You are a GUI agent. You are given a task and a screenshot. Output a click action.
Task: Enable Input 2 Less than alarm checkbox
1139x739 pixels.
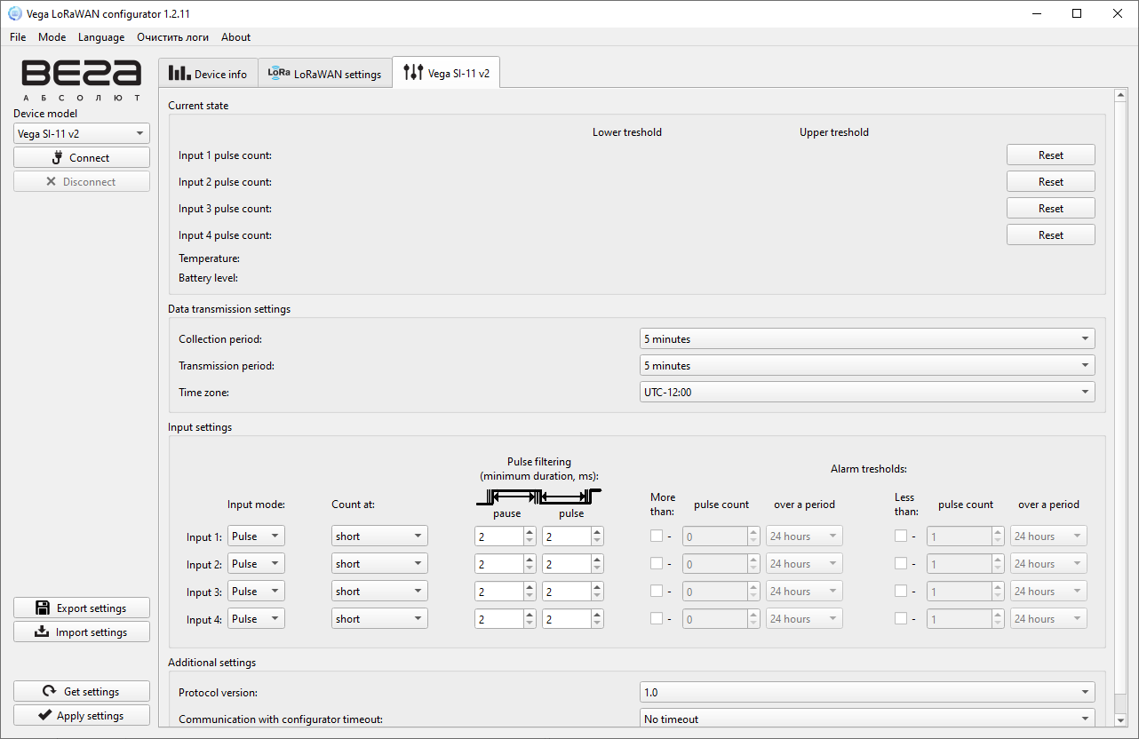point(901,564)
